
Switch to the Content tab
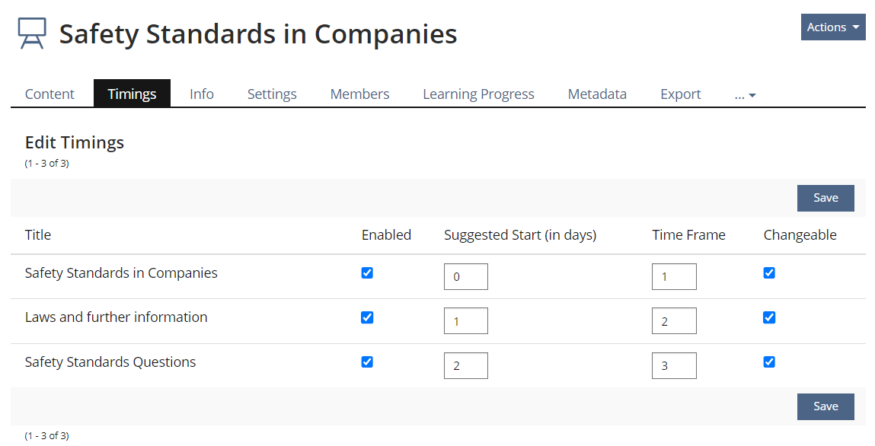[x=49, y=94]
